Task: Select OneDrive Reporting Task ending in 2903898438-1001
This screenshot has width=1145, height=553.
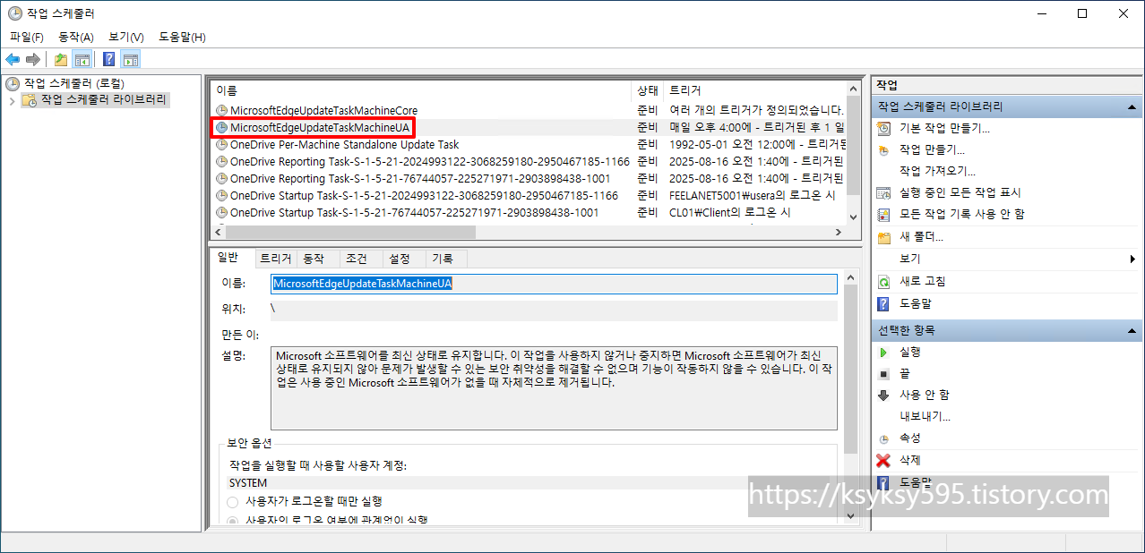Action: point(528,179)
